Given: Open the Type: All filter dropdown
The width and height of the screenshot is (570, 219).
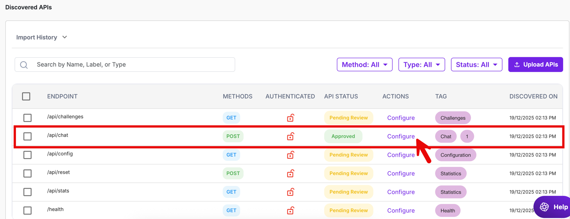Looking at the screenshot, I should click(x=421, y=65).
